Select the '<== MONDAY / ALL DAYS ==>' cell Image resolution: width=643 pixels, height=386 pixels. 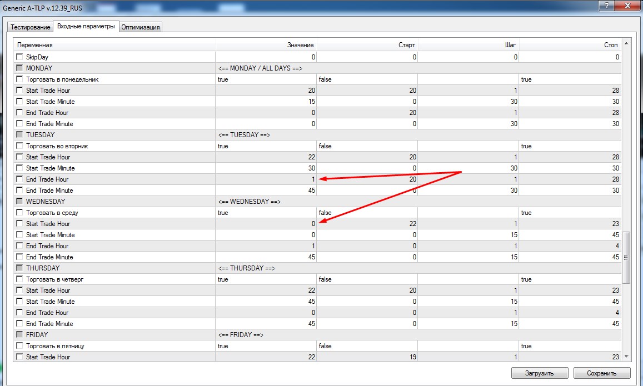click(x=418, y=68)
